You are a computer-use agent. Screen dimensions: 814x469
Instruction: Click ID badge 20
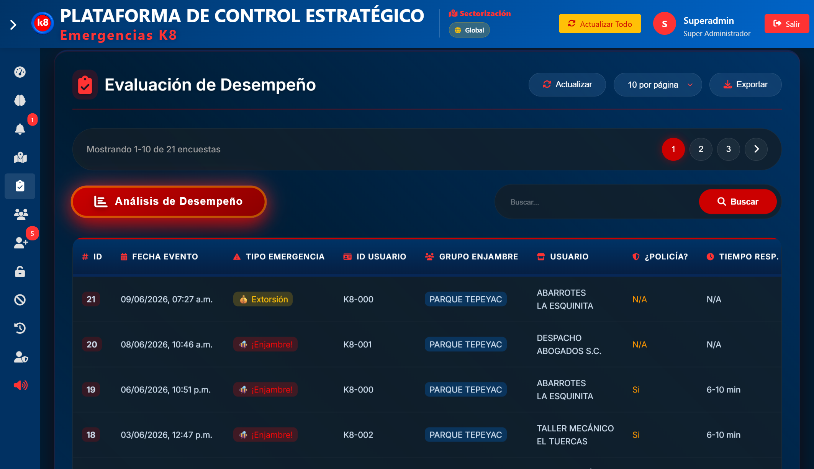[92, 345]
